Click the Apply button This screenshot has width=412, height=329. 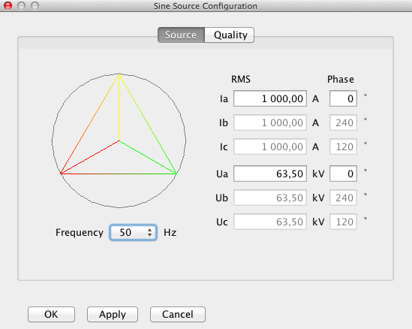(113, 314)
